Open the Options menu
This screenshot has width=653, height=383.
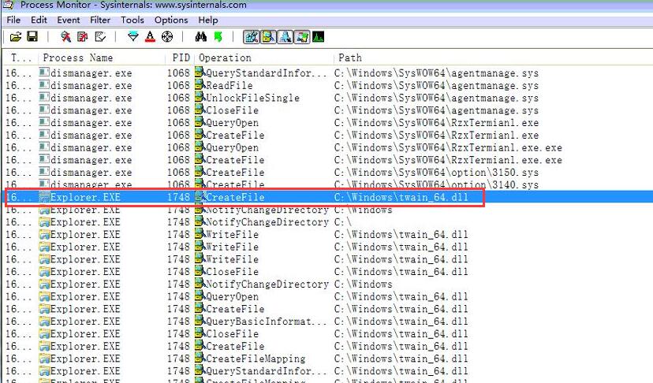[x=171, y=20]
